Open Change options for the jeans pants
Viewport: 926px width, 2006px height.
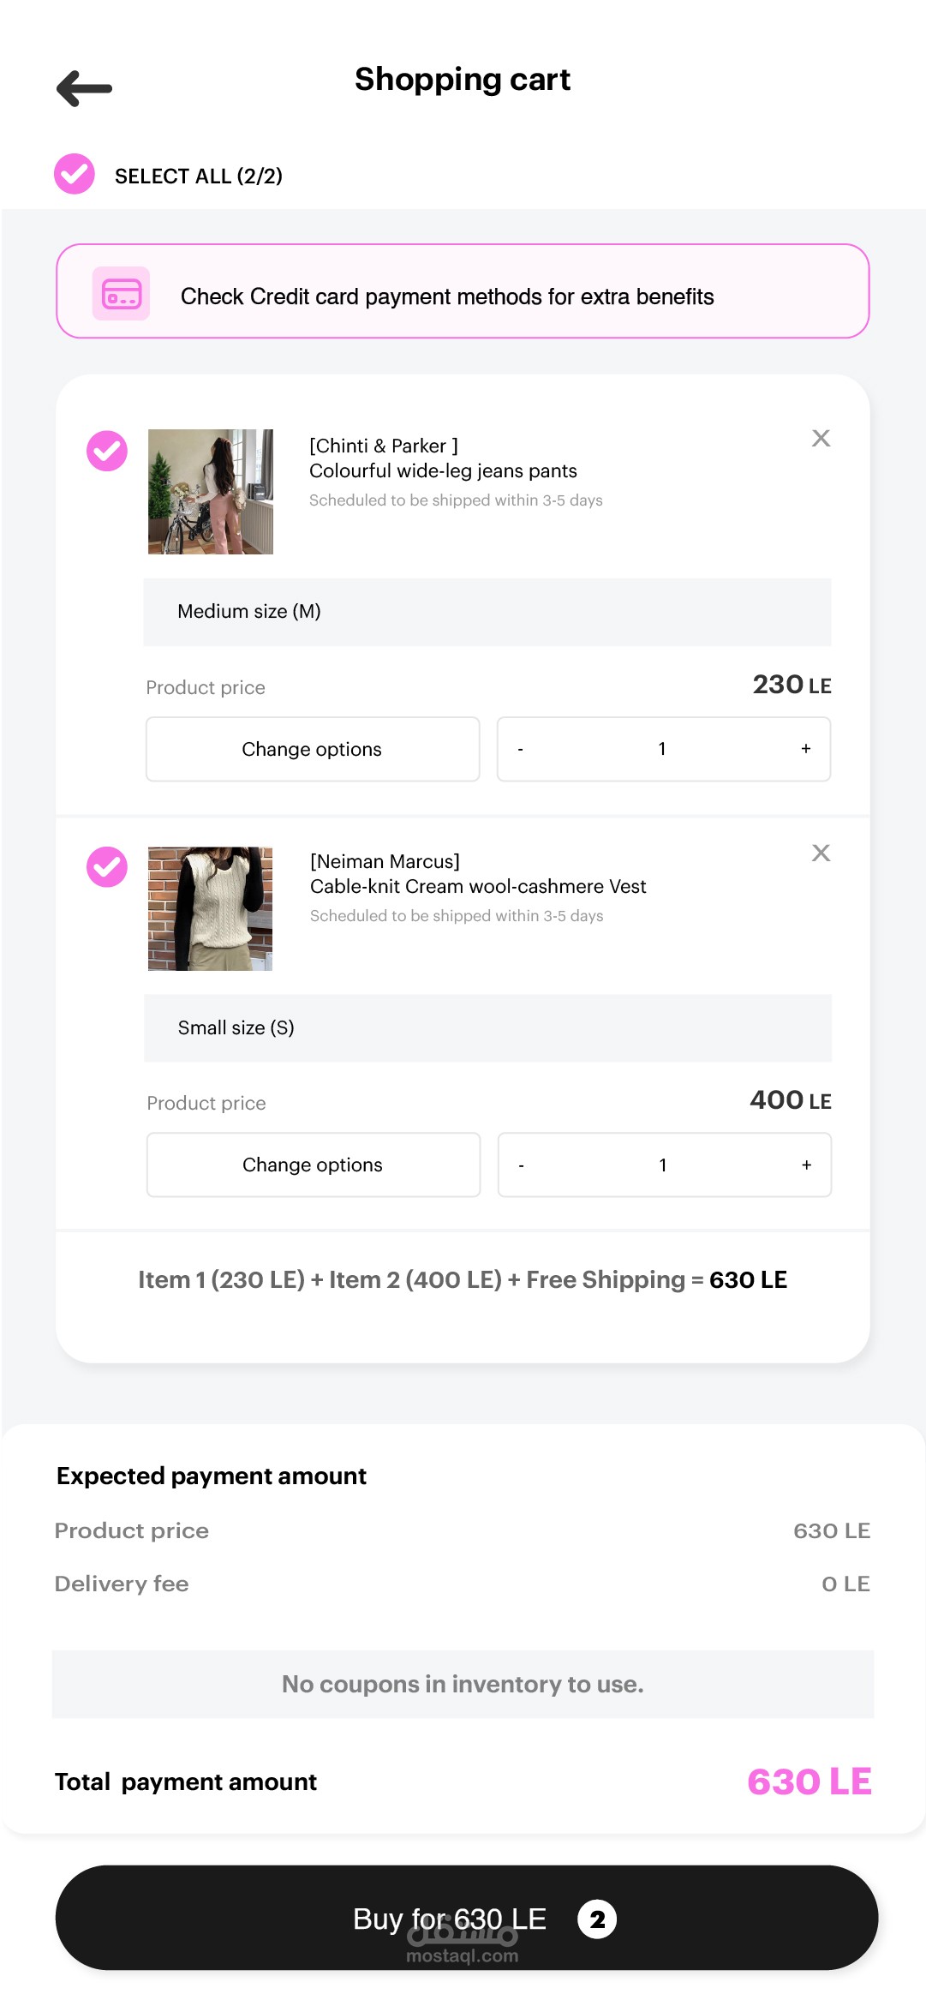coord(312,749)
